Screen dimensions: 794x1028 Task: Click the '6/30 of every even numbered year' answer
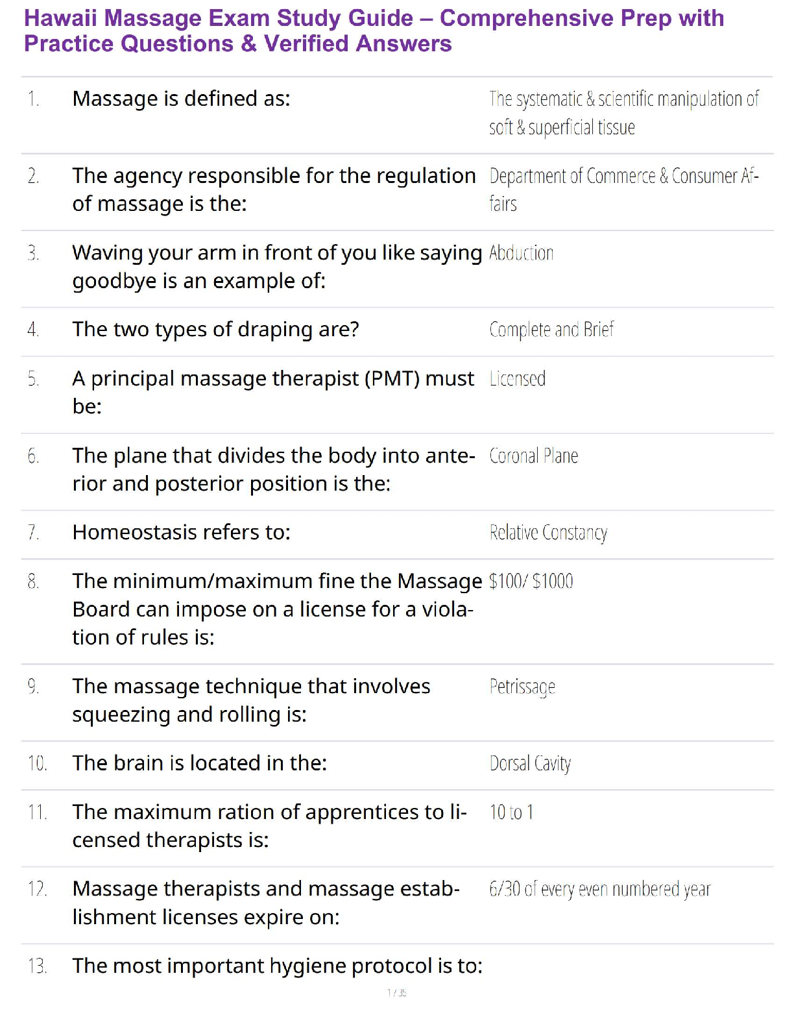(x=599, y=889)
